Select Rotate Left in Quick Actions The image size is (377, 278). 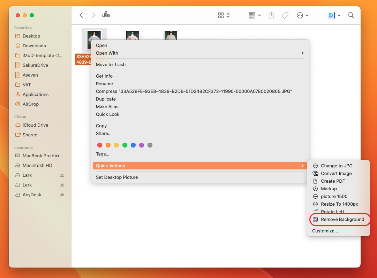click(332, 212)
